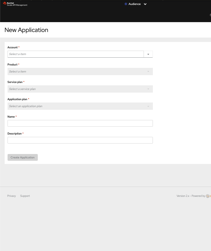Image resolution: width=211 pixels, height=251 pixels.
Task: Open the Product select dropdown
Action: 80,72
